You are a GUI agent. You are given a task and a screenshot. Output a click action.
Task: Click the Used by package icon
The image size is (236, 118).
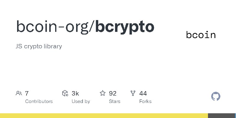point(65,93)
